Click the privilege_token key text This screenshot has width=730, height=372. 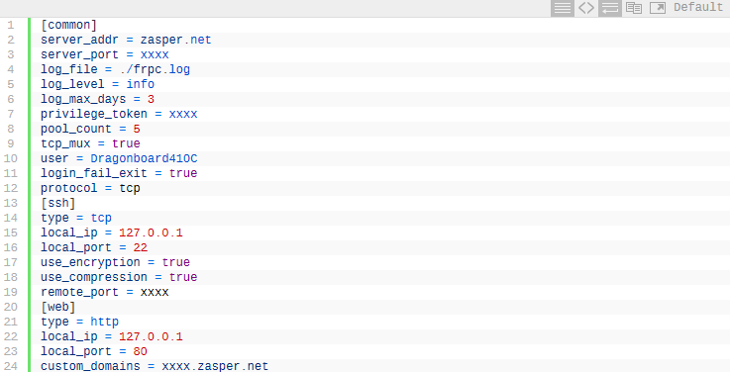click(x=94, y=115)
